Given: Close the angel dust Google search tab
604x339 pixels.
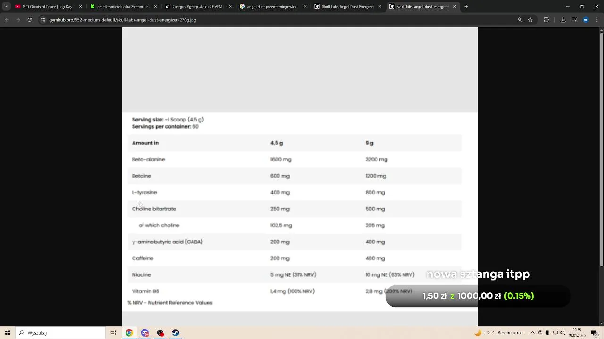Looking at the screenshot, I should [x=305, y=7].
